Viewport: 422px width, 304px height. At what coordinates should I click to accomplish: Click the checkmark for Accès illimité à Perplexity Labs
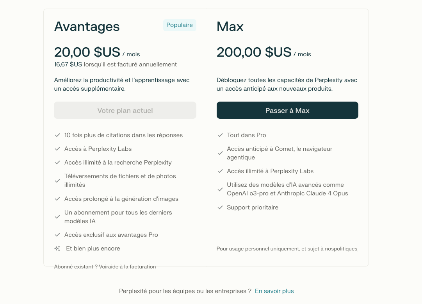(220, 171)
